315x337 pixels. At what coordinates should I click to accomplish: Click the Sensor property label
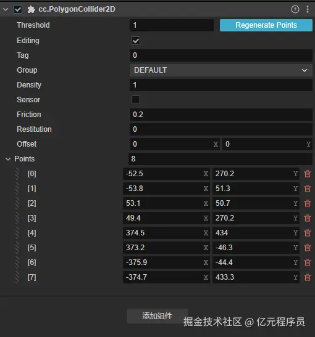(28, 100)
